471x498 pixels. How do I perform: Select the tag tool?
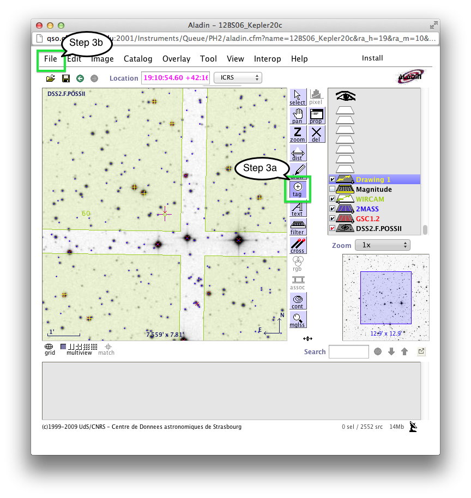pyautogui.click(x=298, y=190)
